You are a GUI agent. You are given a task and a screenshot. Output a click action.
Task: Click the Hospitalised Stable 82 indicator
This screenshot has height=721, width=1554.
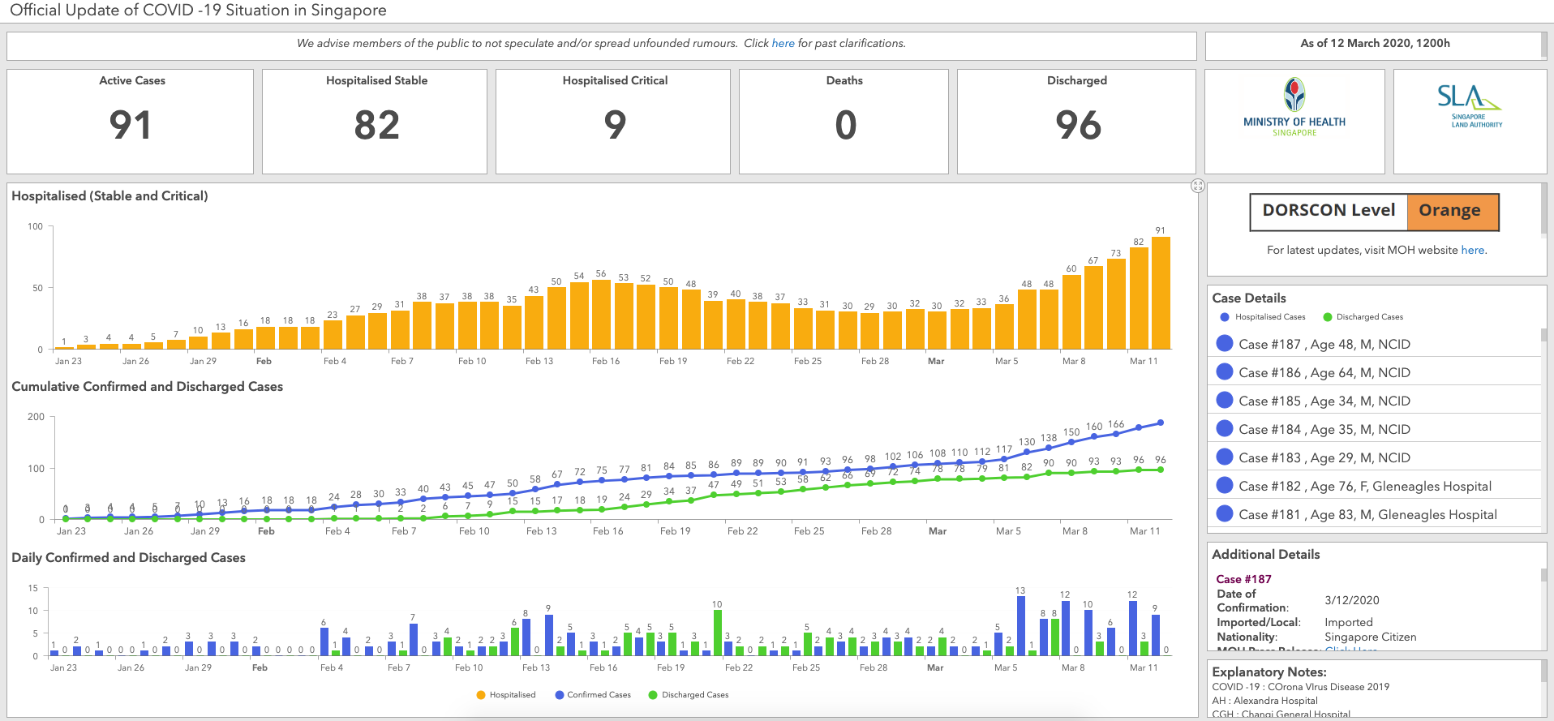click(375, 122)
